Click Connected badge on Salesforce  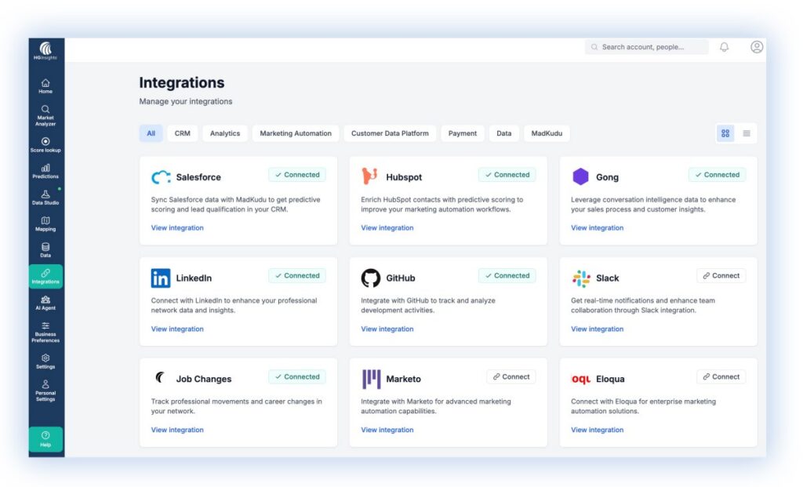[x=297, y=175]
